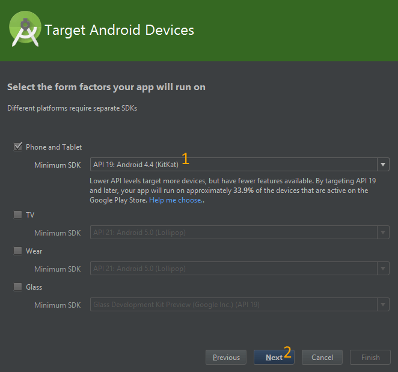Expand the TV Minimum SDK dropdown arrow
The height and width of the screenshot is (372, 398).
pos(382,233)
